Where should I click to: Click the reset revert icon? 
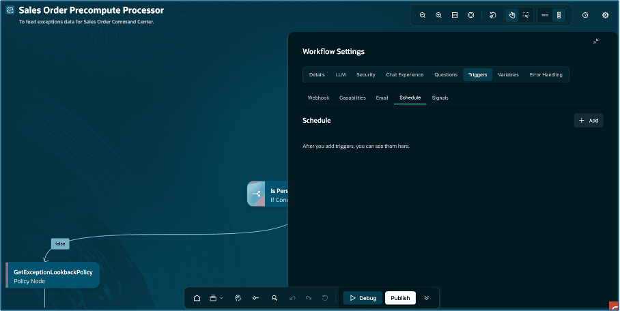[x=324, y=298]
